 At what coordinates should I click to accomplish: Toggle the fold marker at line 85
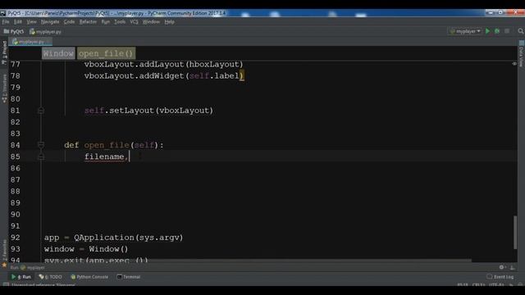(41, 157)
